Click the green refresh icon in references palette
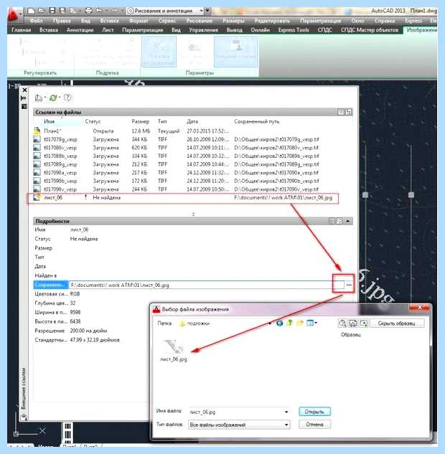 [x=53, y=98]
